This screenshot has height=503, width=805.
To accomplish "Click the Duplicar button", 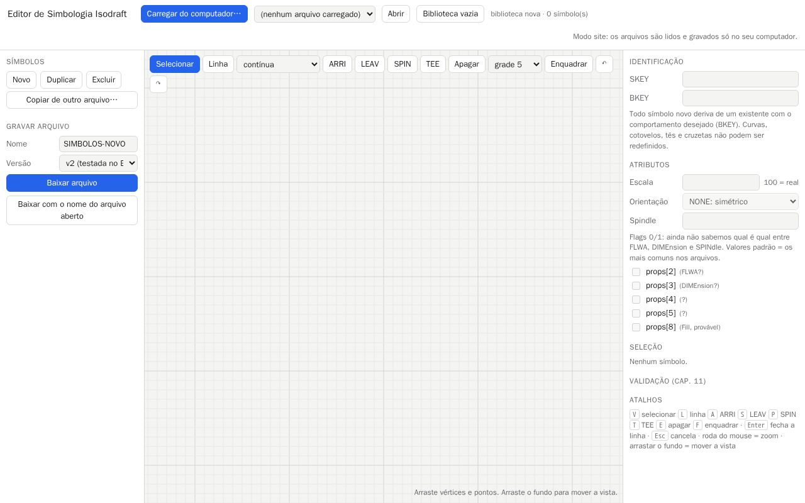I will pos(61,80).
